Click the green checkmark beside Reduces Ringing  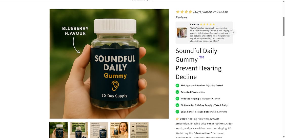(177, 98)
